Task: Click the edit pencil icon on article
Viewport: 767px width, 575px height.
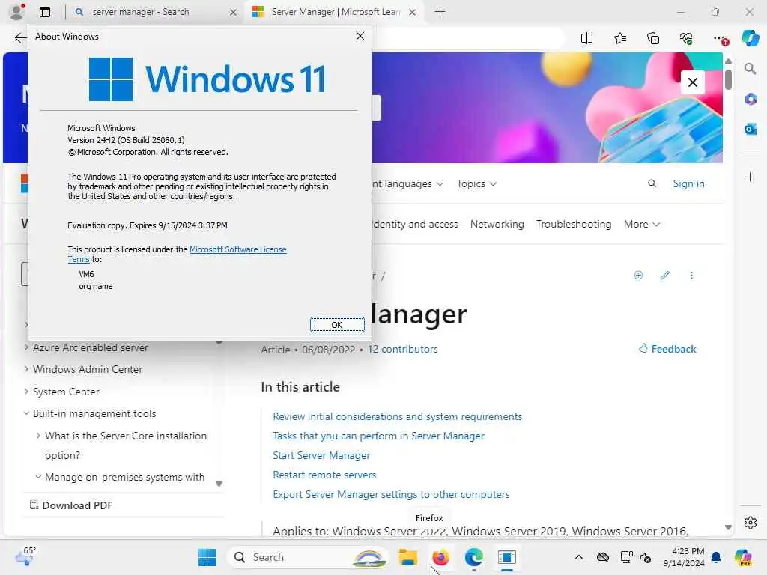Action: tap(665, 276)
